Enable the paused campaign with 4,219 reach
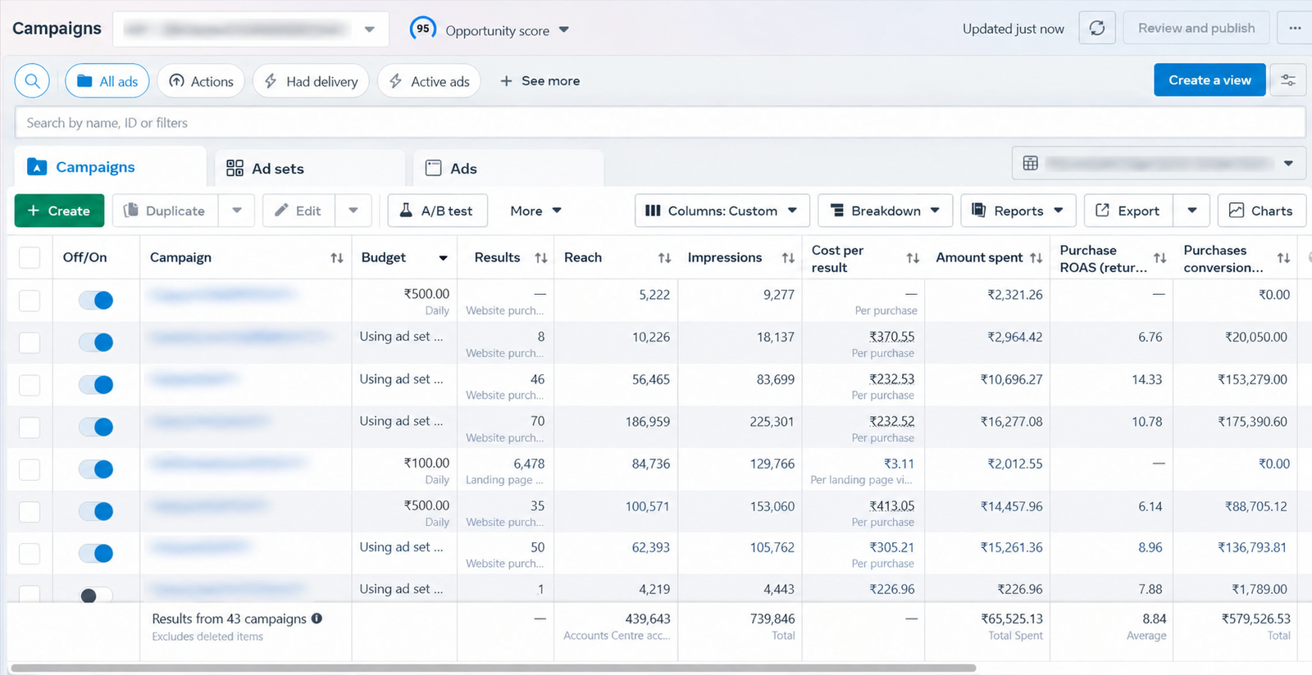The width and height of the screenshot is (1312, 675). click(x=96, y=596)
